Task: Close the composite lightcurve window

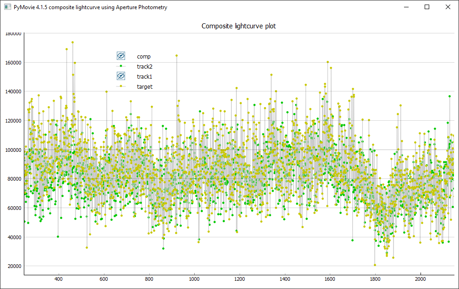Action: pos(448,7)
